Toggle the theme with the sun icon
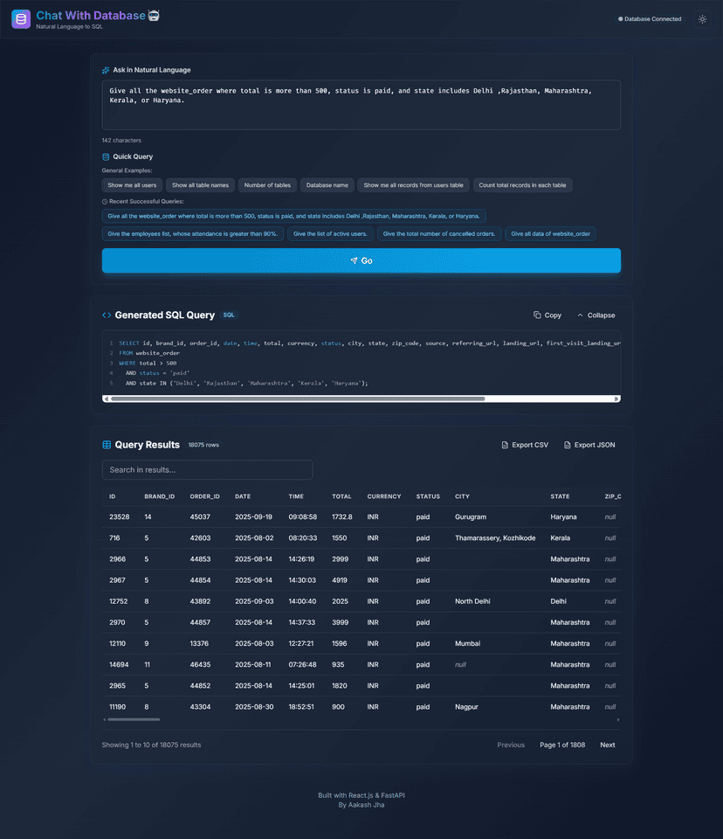The width and height of the screenshot is (723, 839). tap(702, 18)
